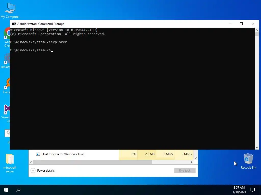Open the taskbar clock showing 3:57 AM
The width and height of the screenshot is (261, 195).
(x=239, y=190)
